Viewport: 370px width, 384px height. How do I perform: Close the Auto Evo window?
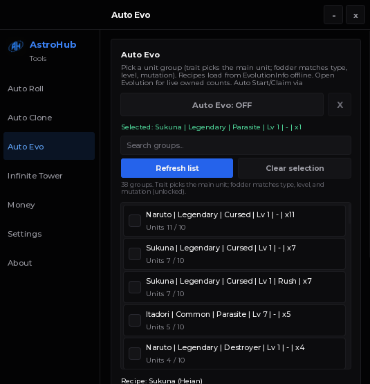click(355, 15)
